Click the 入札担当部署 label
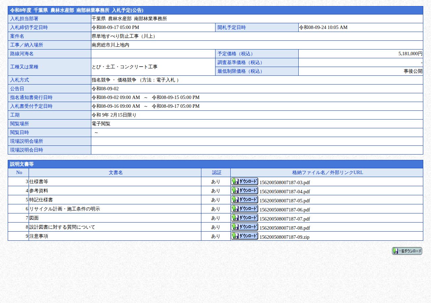The width and height of the screenshot is (431, 303). 24,19
